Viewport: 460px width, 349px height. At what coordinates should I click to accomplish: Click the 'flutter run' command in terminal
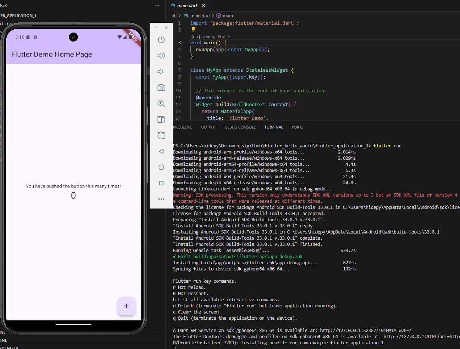coord(388,146)
